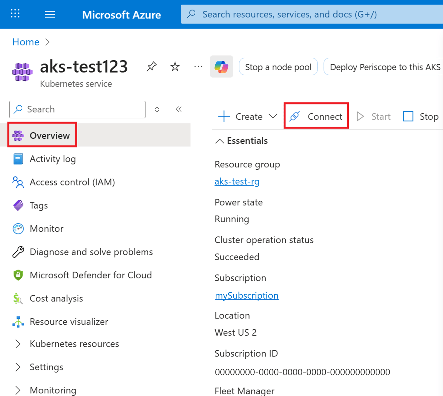This screenshot has width=443, height=396.
Task: Pin aks-test123 to the dashboard
Action: tap(151, 67)
